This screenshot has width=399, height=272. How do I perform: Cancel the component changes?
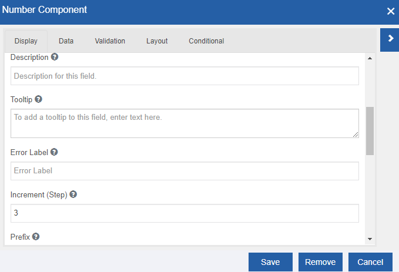tap(370, 262)
